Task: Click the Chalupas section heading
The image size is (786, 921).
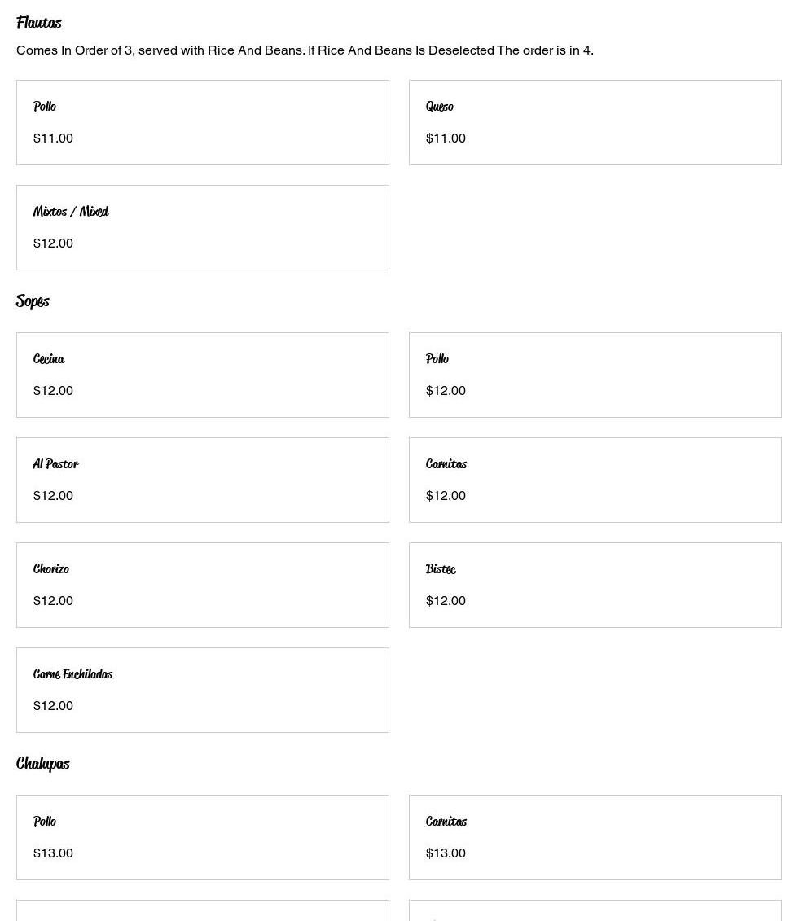Action: tap(43, 764)
